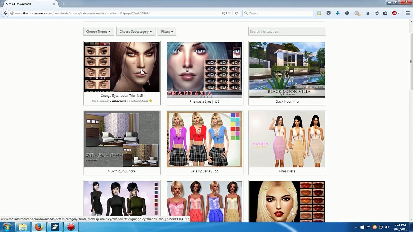Open the Filters dropdown

167,31
